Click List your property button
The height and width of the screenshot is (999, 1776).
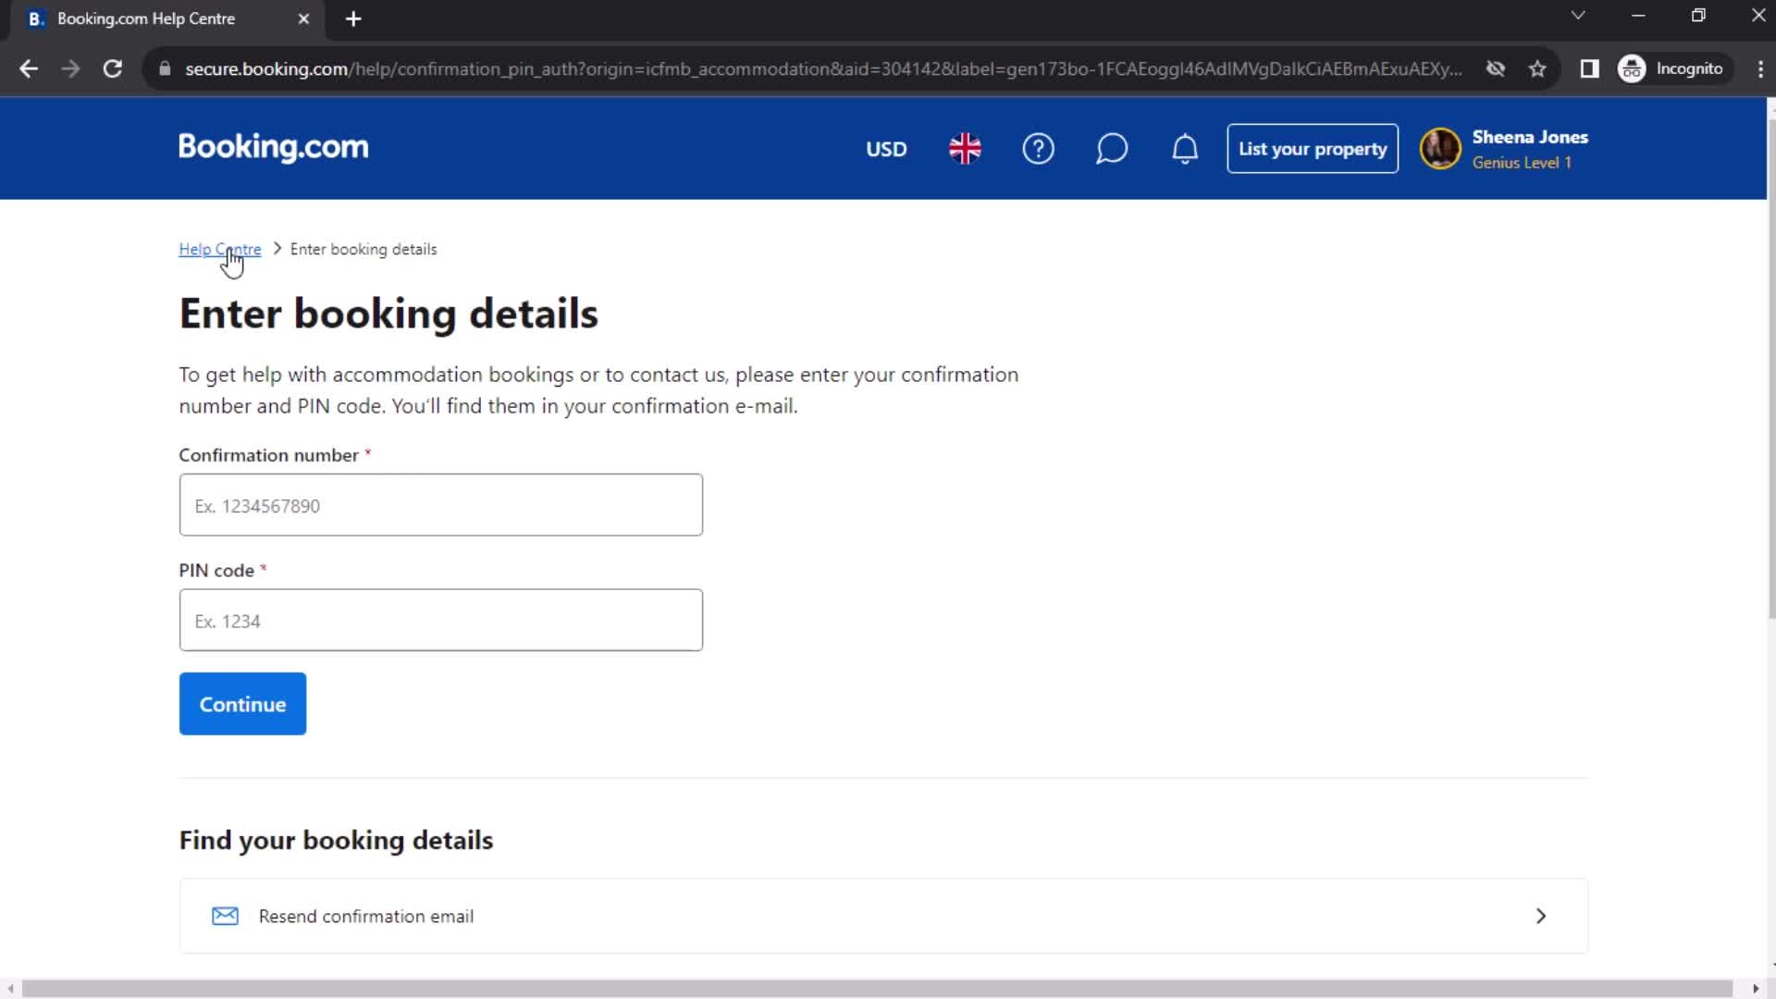tap(1312, 149)
